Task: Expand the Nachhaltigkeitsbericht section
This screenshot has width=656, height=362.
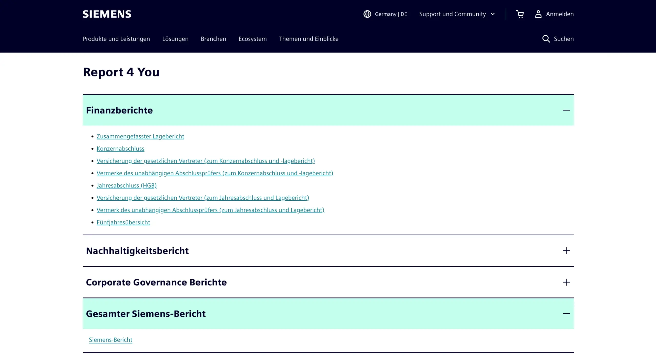Action: [x=137, y=251]
